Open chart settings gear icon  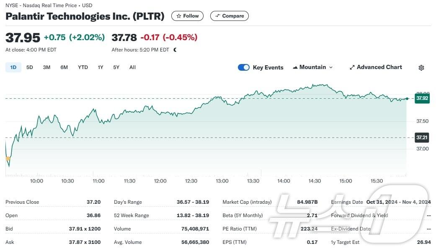pos(421,67)
